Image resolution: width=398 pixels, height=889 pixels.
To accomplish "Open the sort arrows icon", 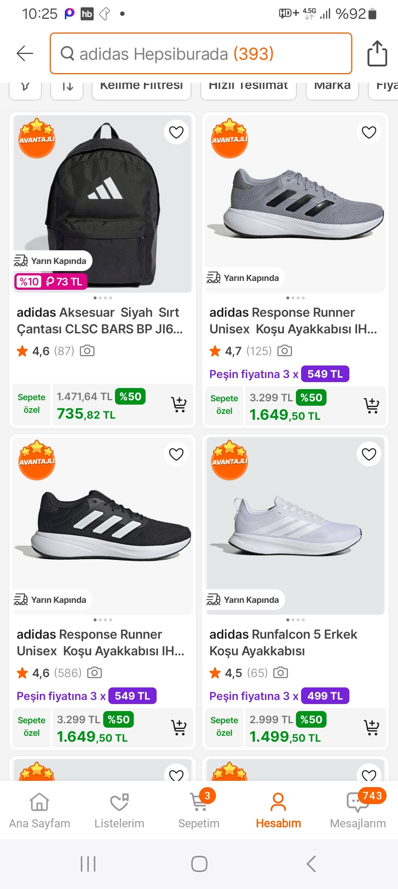I will coord(67,88).
